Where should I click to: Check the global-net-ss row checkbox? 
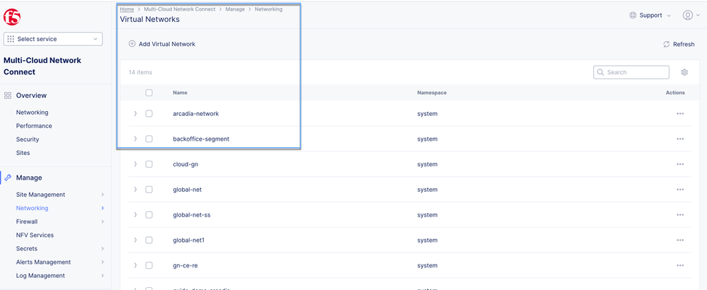pyautogui.click(x=149, y=215)
